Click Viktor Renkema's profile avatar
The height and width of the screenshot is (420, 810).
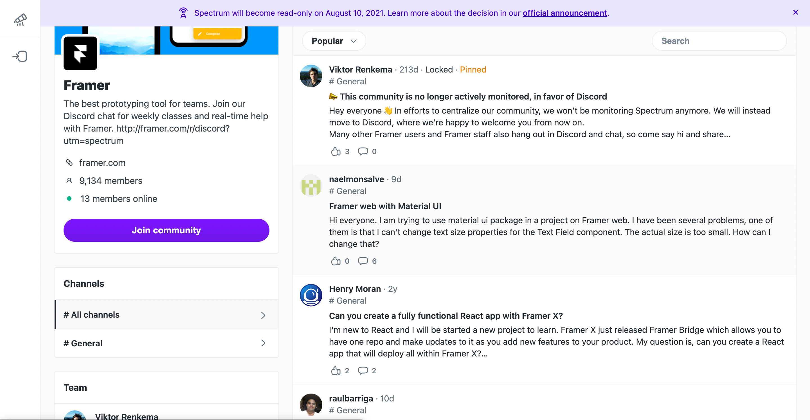(311, 75)
